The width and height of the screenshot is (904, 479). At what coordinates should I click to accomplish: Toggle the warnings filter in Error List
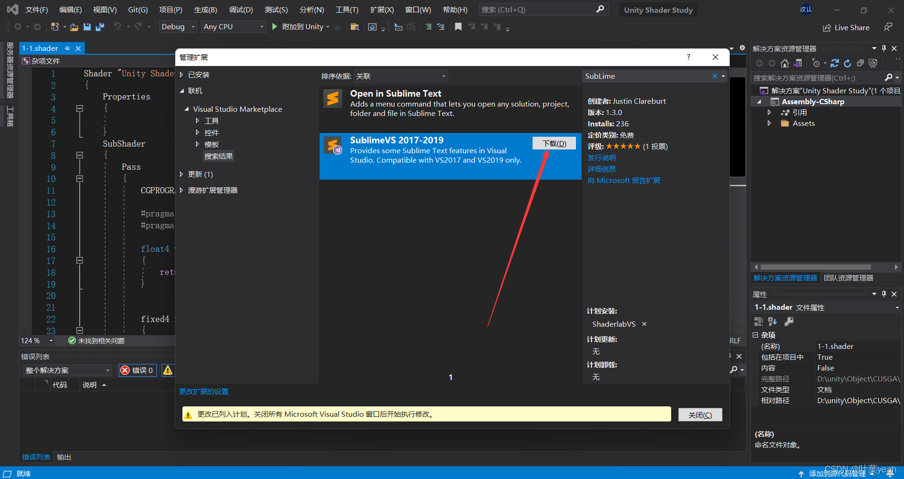(x=168, y=370)
